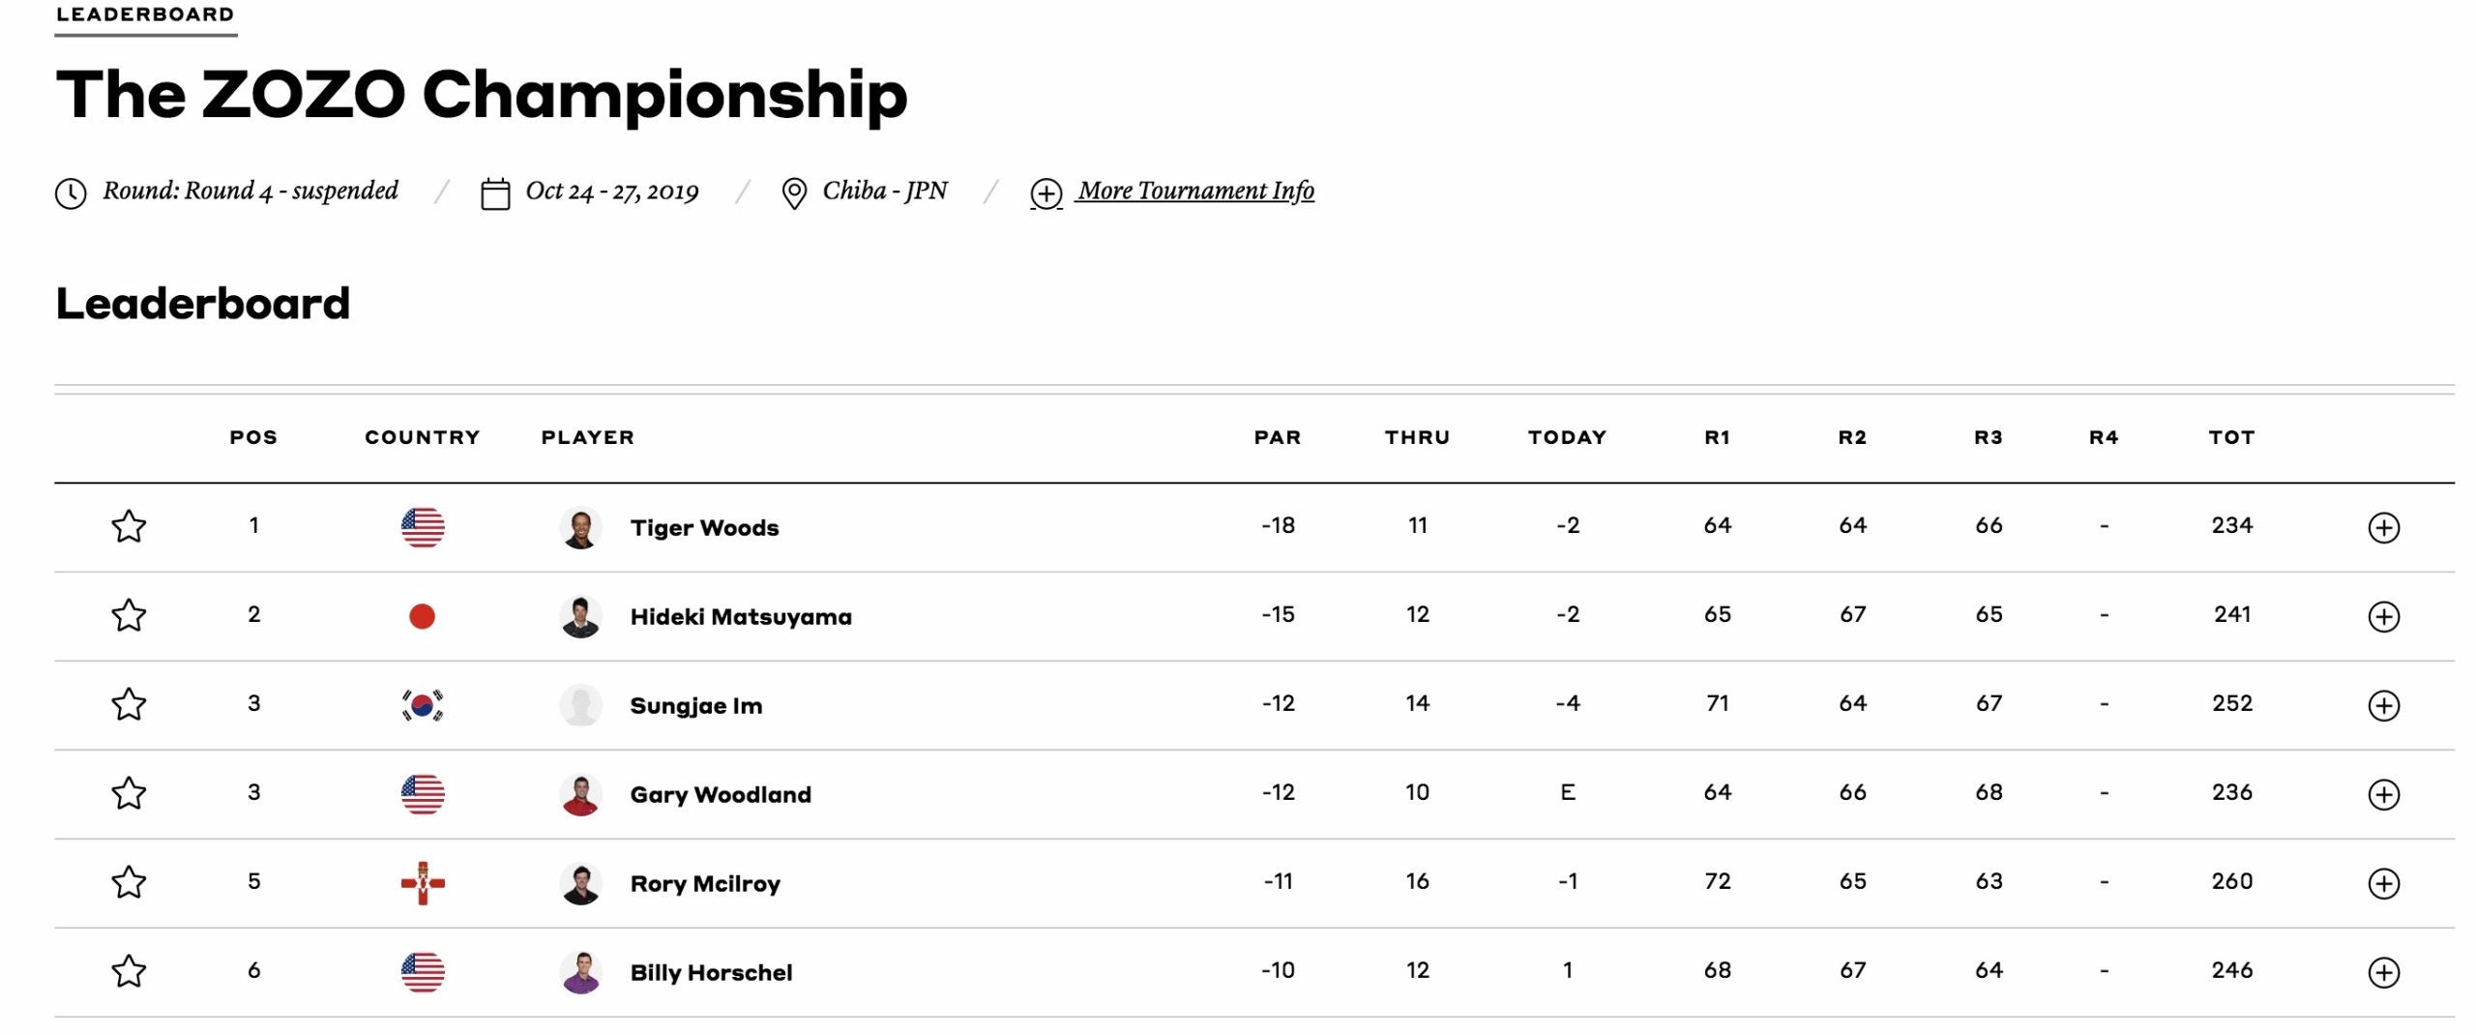This screenshot has width=2476, height=1035.
Task: Expand Hideki Matsuyama row with plus icon
Action: (x=2383, y=617)
